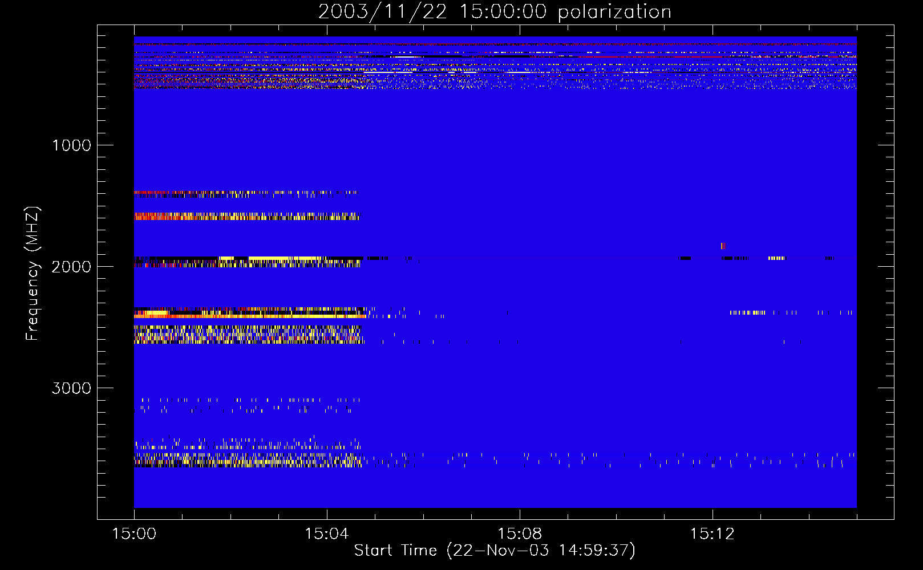Image resolution: width=923 pixels, height=570 pixels.
Task: Click the 'Frequency (MHZ)' axis label
Action: click(33, 274)
